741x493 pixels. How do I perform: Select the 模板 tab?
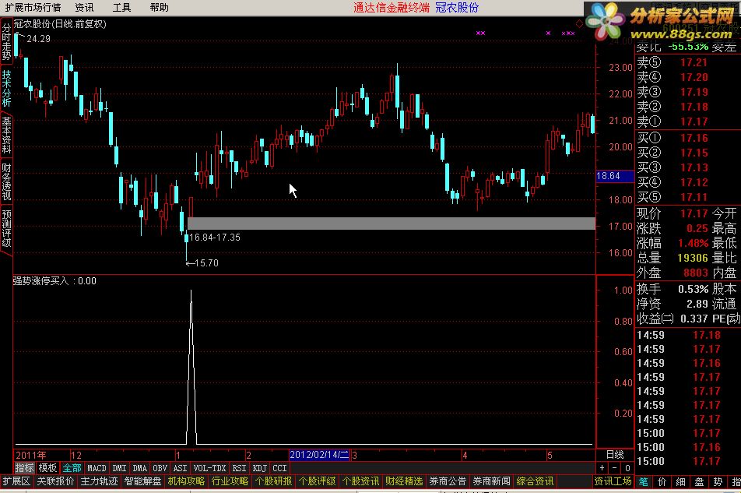point(47,468)
